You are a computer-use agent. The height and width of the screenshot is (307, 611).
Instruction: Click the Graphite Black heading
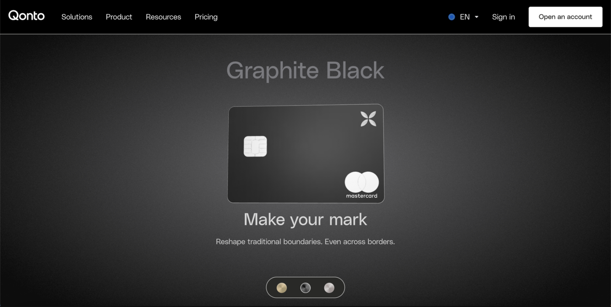[305, 71]
